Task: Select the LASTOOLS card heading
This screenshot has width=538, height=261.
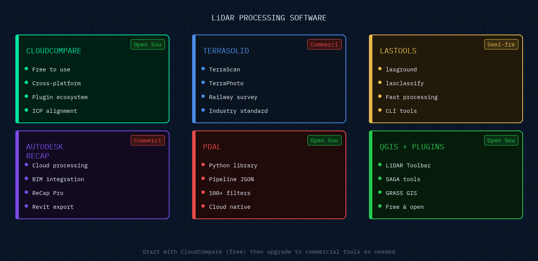Action: [x=398, y=51]
